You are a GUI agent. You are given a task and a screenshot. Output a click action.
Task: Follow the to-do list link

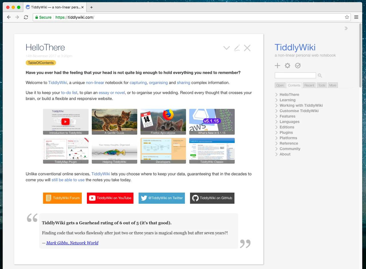pos(69,93)
